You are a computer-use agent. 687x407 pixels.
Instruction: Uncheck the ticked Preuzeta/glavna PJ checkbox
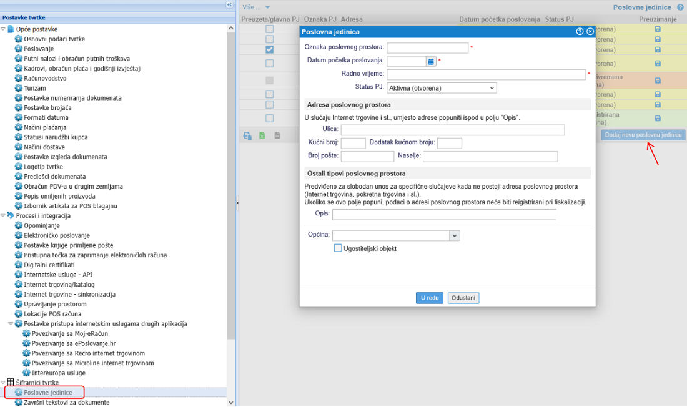pyautogui.click(x=269, y=49)
